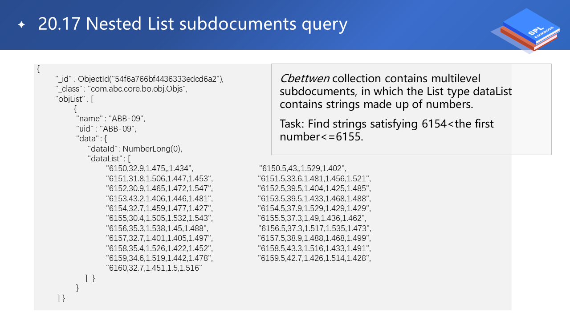The image size is (570, 320).
Task: Click the "objList" array opening line
Action: click(74, 99)
